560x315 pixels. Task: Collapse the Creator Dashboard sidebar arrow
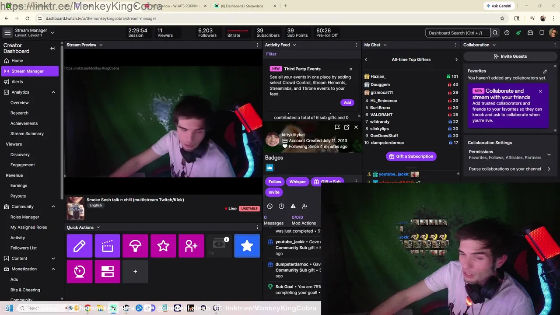coord(52,48)
